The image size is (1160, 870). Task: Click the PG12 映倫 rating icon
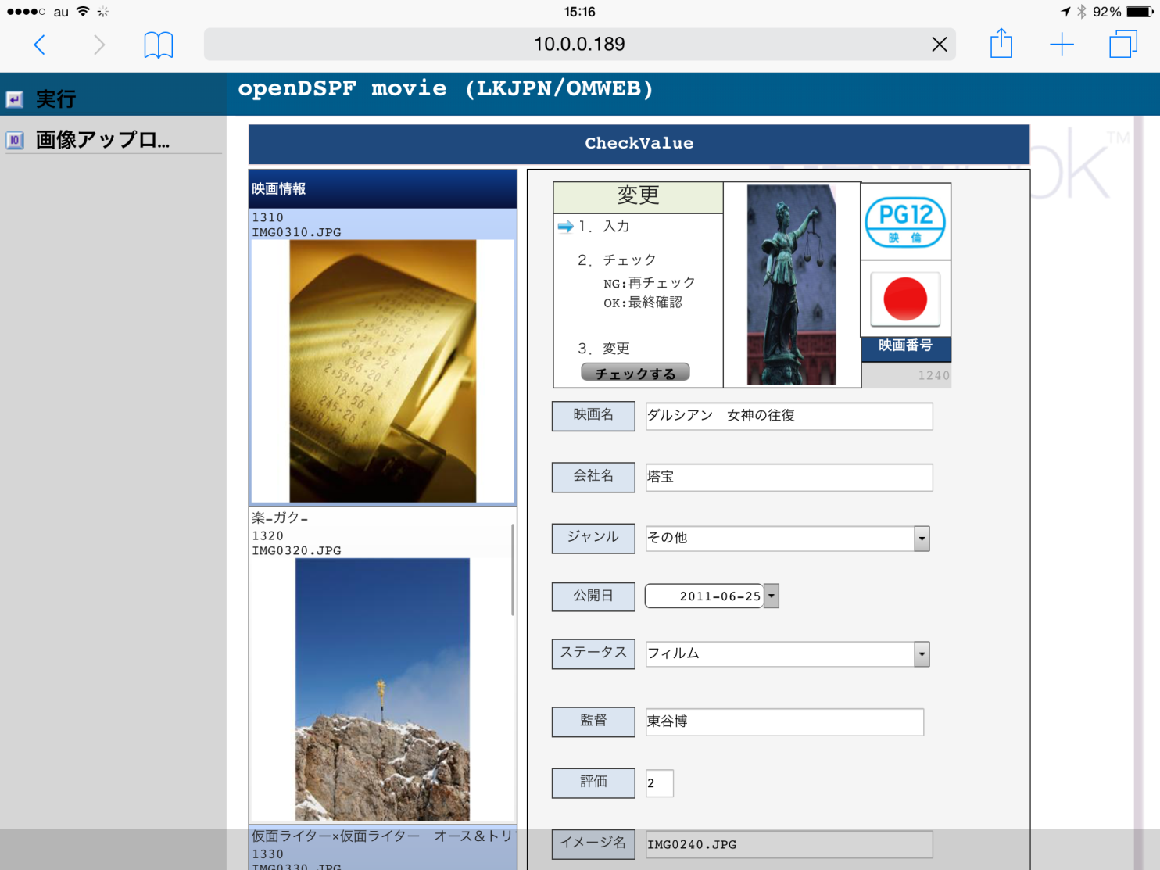click(904, 221)
